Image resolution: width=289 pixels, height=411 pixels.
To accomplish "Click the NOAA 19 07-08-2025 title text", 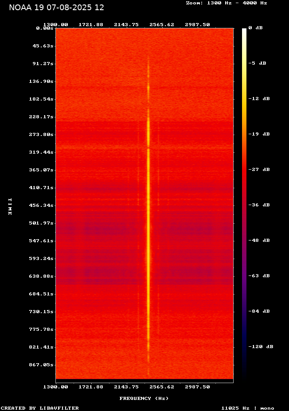I will pyautogui.click(x=56, y=8).
